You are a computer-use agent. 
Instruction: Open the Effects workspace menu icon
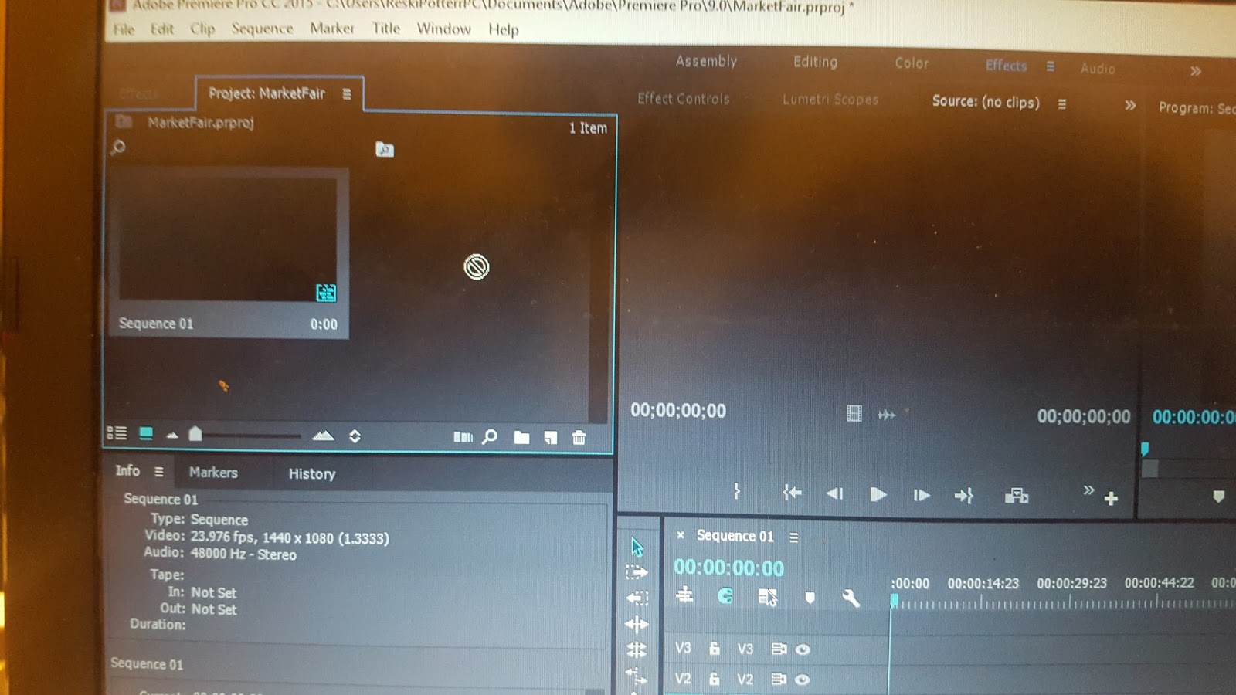(x=1050, y=66)
